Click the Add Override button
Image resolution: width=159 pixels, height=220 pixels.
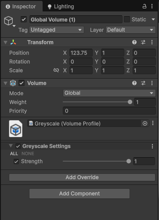[82, 177]
